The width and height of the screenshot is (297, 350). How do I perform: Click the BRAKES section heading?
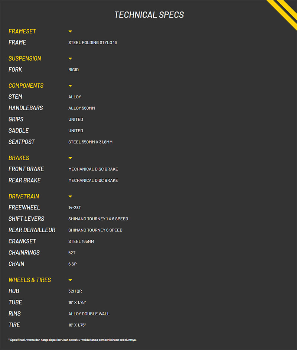pos(19,158)
